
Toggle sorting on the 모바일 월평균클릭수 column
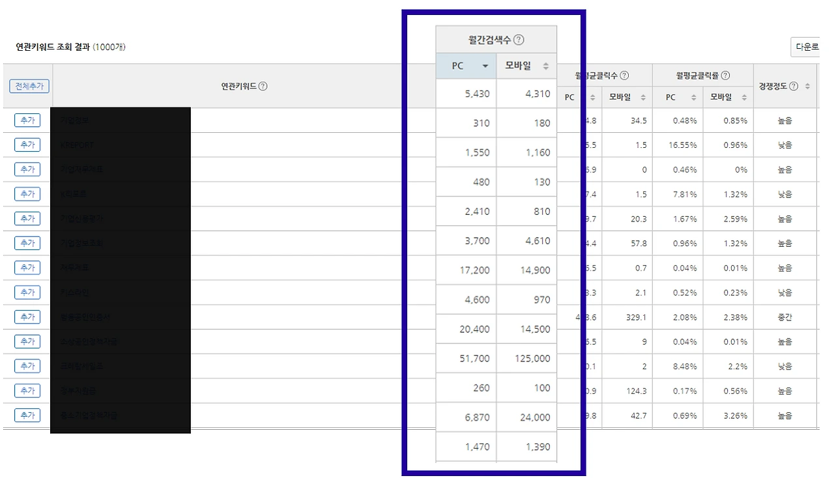click(642, 97)
